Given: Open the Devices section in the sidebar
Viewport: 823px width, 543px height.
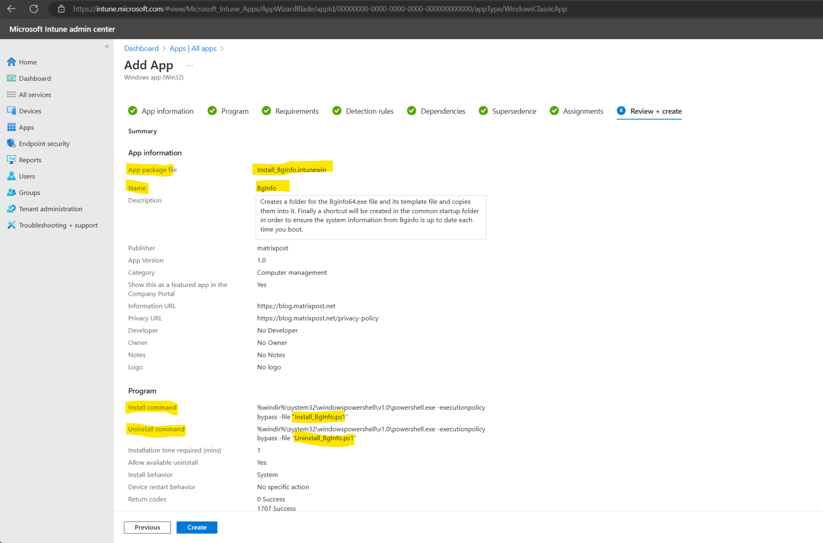Looking at the screenshot, I should point(30,110).
